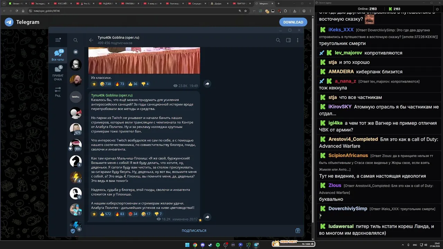Open chat with 571 unread badge
The width and height of the screenshot is (443, 249).
(x=76, y=129)
